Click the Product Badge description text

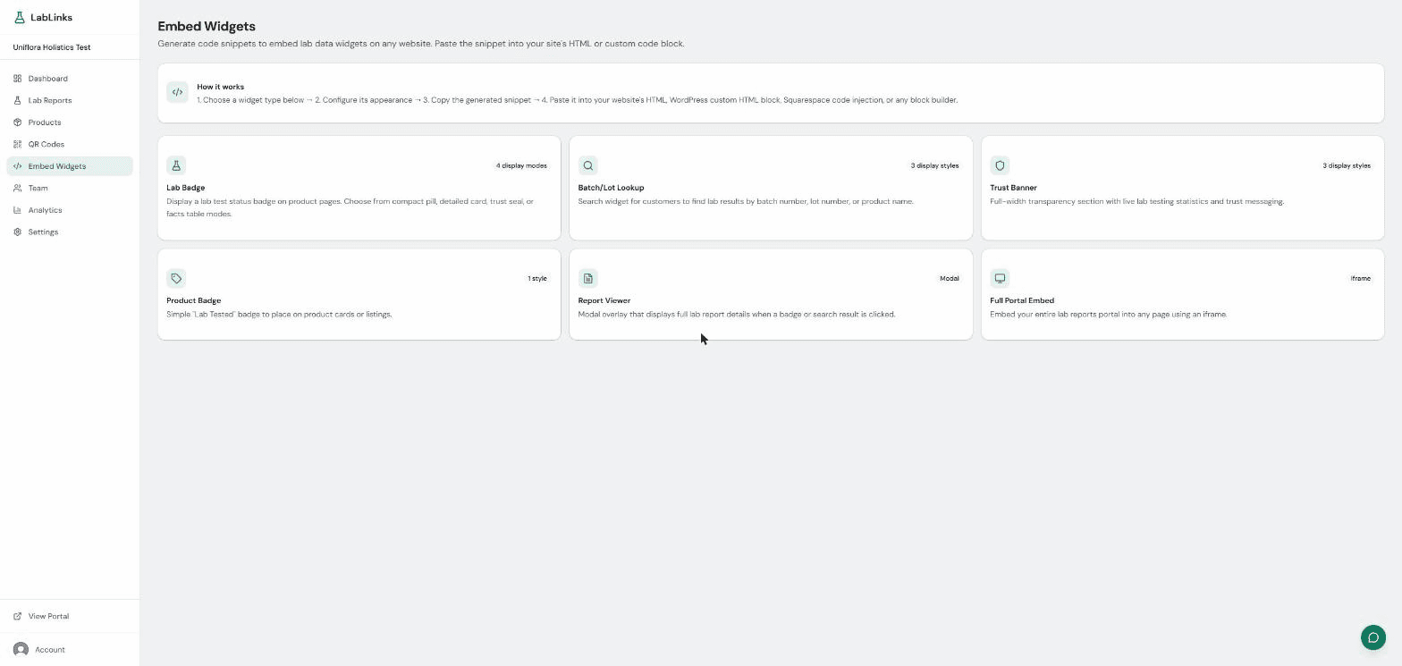tap(279, 314)
